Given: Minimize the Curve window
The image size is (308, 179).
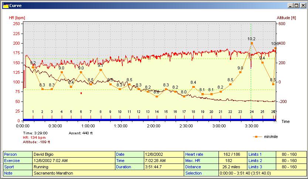Looking at the screenshot, I should [x=290, y=6].
